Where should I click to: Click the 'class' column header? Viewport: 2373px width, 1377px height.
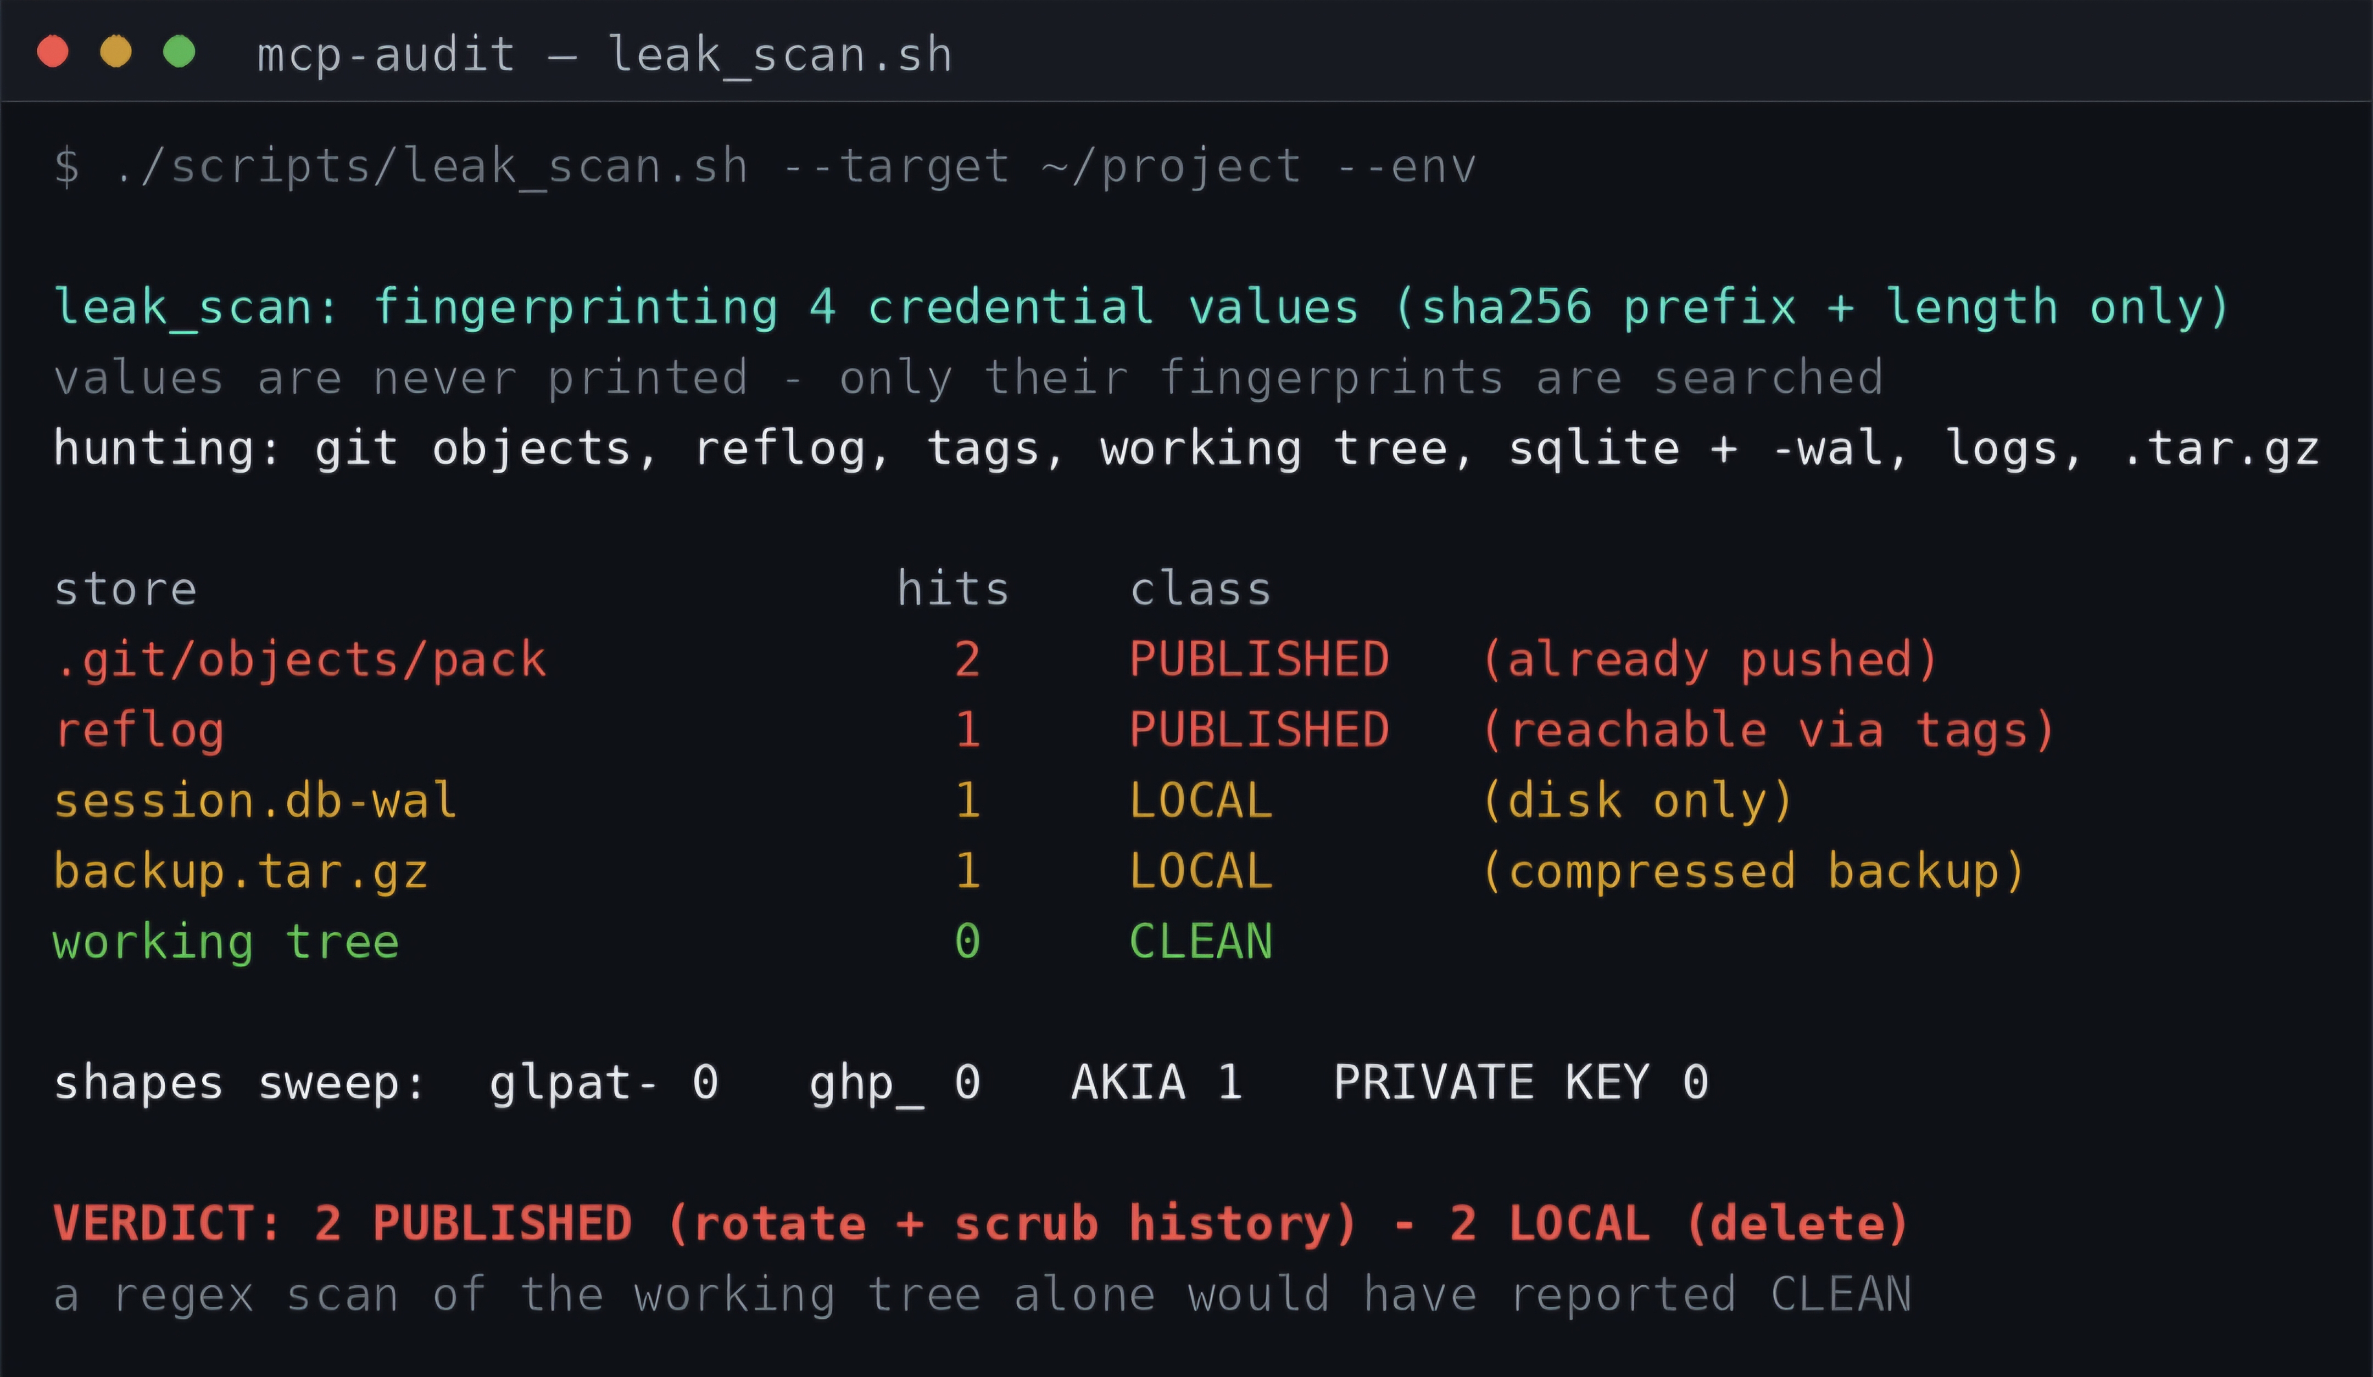[1201, 588]
